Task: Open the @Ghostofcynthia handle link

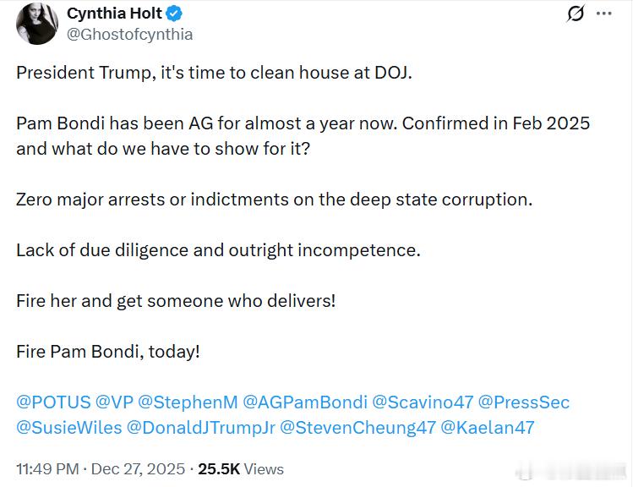Action: pos(129,35)
